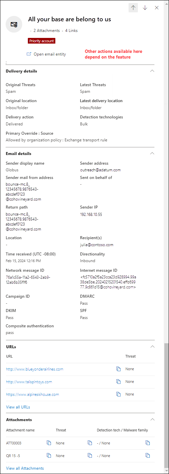The width and height of the screenshot is (169, 474).
Task: Copy attachment name ATT00003
Action: (x=49, y=443)
